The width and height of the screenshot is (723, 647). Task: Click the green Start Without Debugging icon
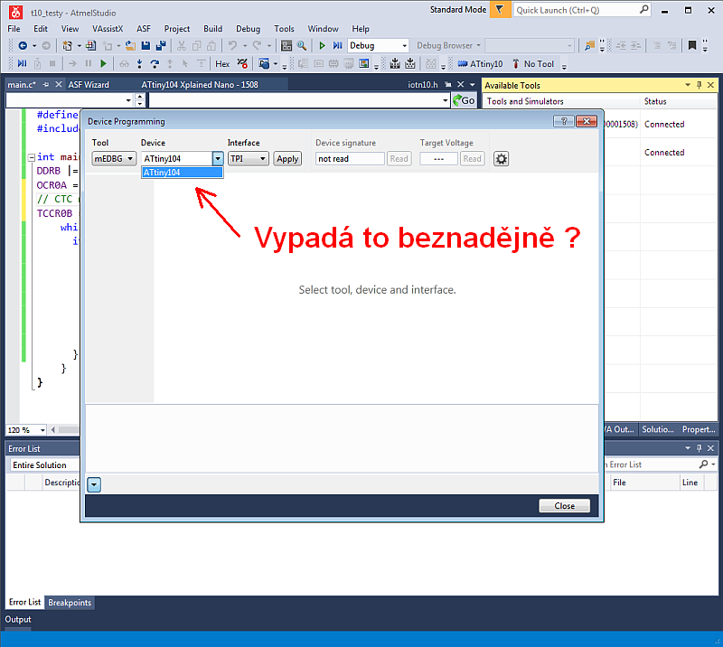click(x=323, y=46)
